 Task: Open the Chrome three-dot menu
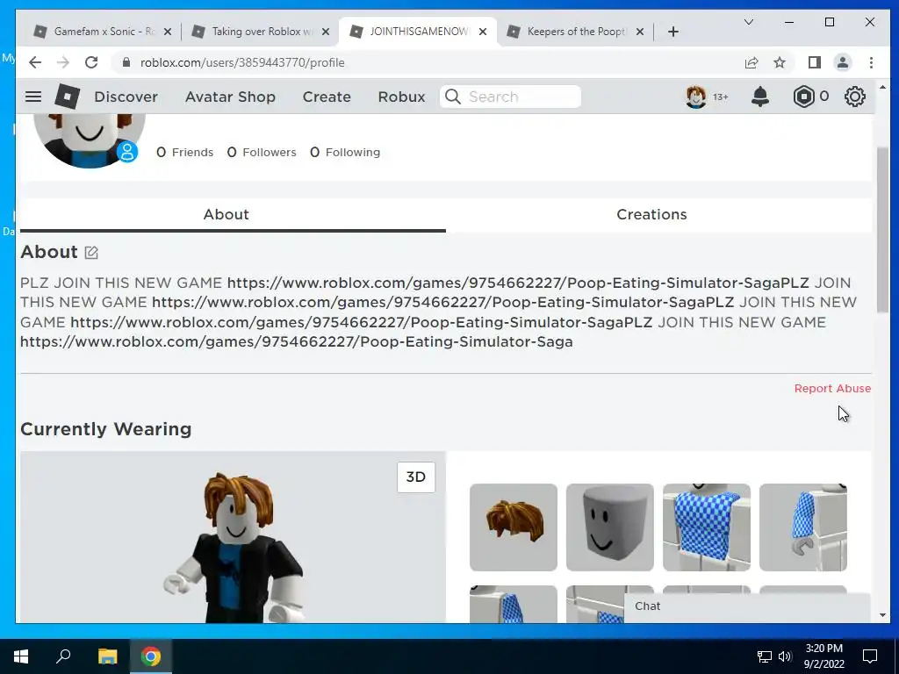point(871,62)
